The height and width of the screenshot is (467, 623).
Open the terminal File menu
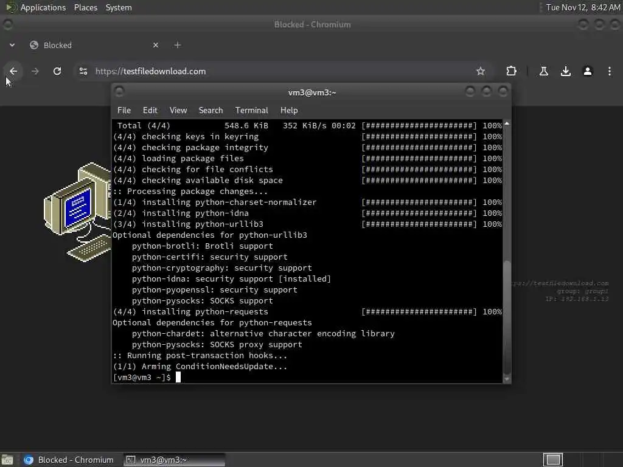[124, 111]
